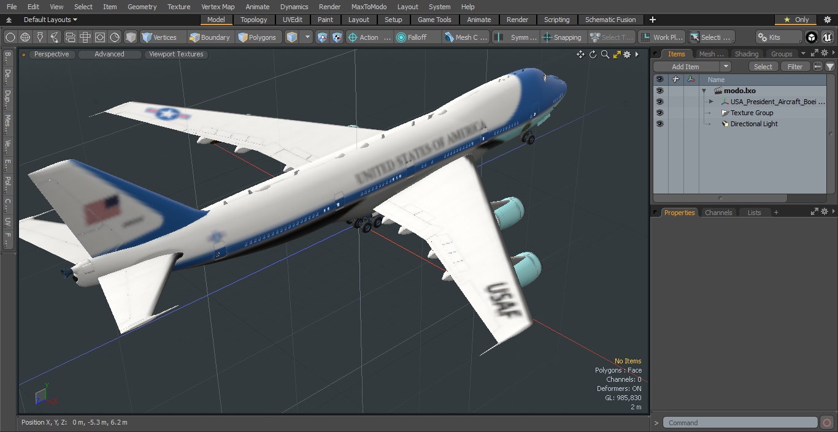Switch to the Topology layout tab
This screenshot has width=838, height=432.
pyautogui.click(x=253, y=20)
